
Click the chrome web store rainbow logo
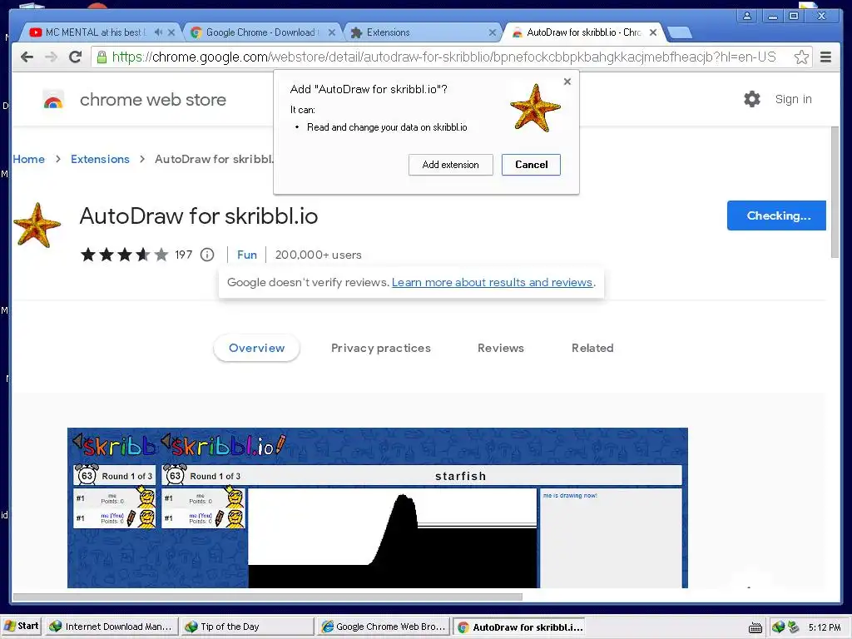(53, 100)
